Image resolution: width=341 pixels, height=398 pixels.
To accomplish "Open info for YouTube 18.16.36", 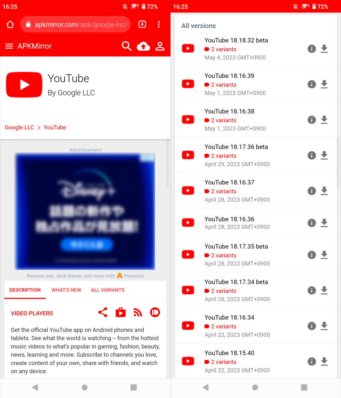I will point(312,223).
